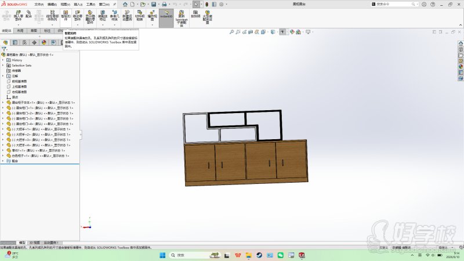Insert Bill of Materials (材料明细表)
The image size is (464, 261).
140,16
